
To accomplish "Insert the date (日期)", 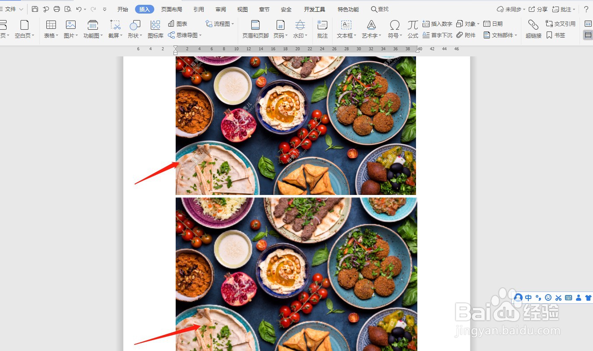I will [x=493, y=24].
